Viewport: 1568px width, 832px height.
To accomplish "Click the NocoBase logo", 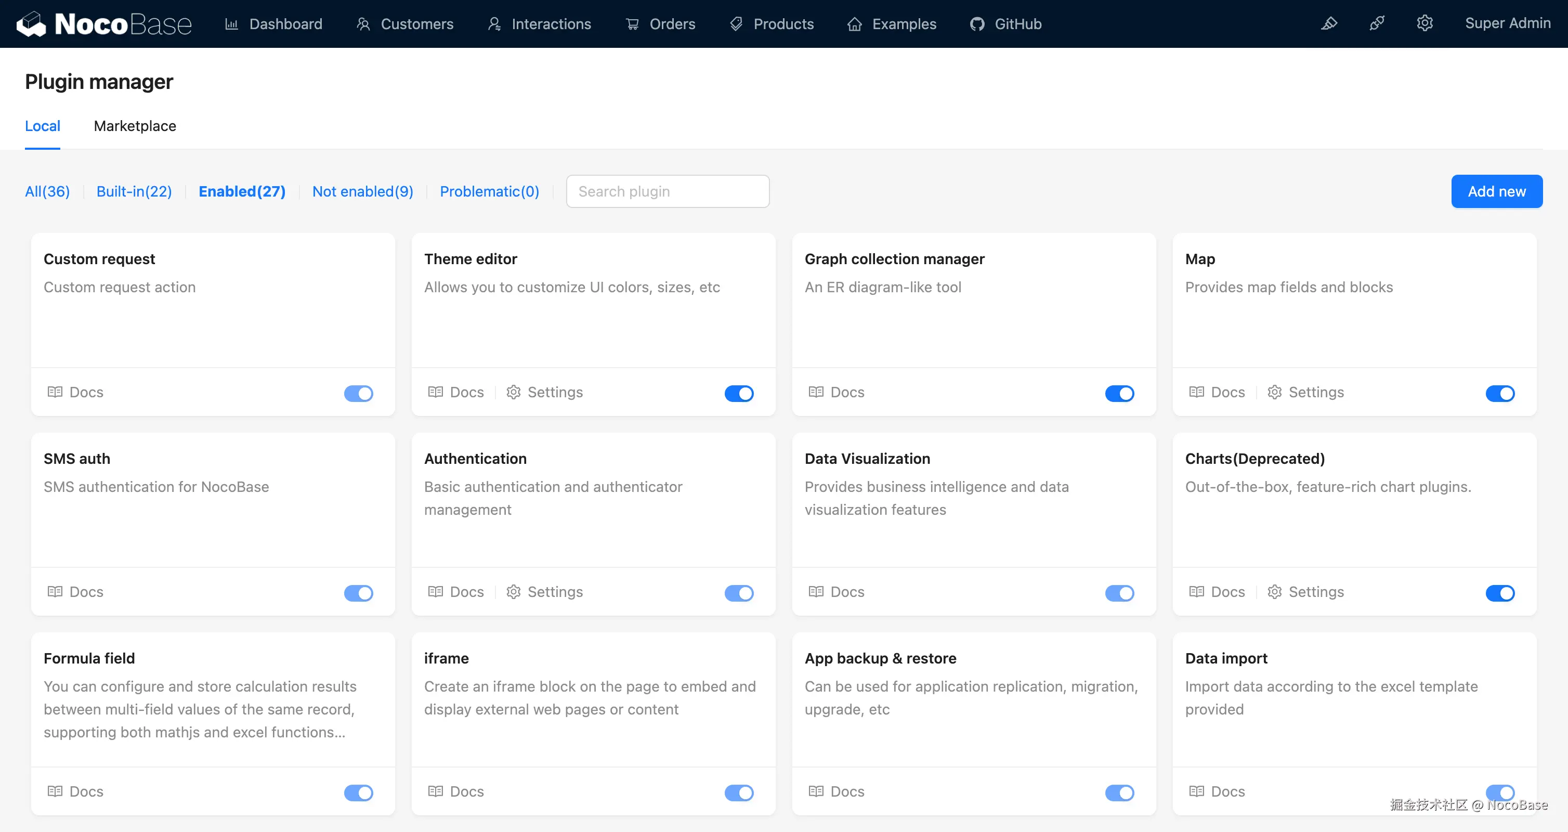I will pyautogui.click(x=103, y=24).
